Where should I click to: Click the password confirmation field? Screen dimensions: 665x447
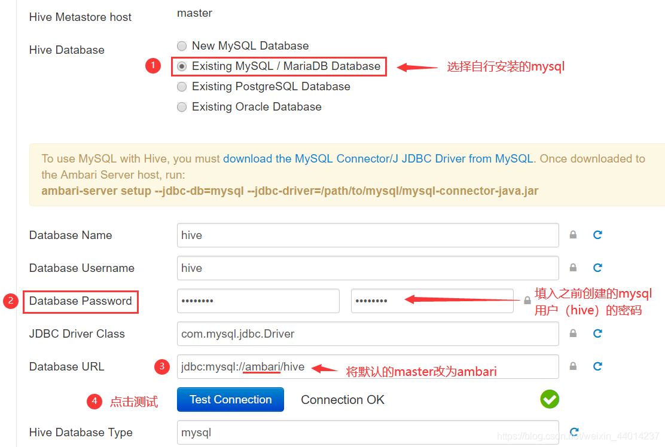[432, 301]
